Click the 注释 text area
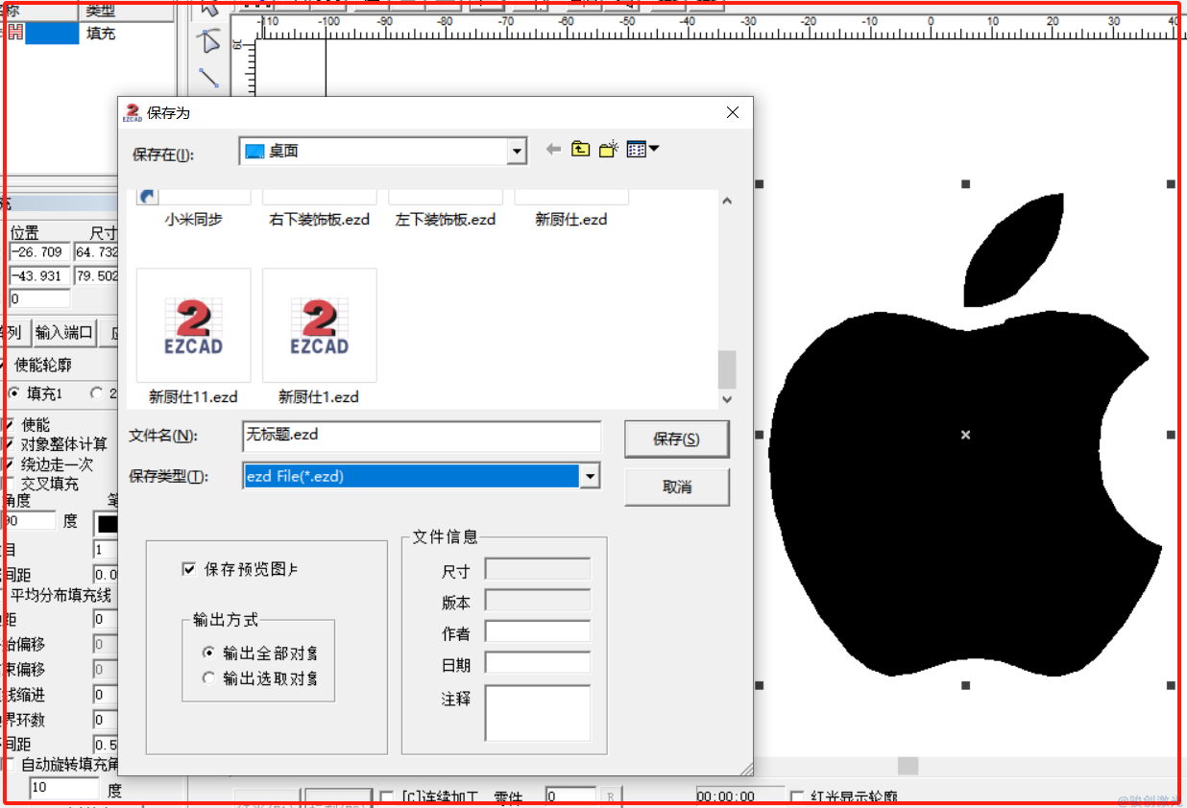 (537, 712)
